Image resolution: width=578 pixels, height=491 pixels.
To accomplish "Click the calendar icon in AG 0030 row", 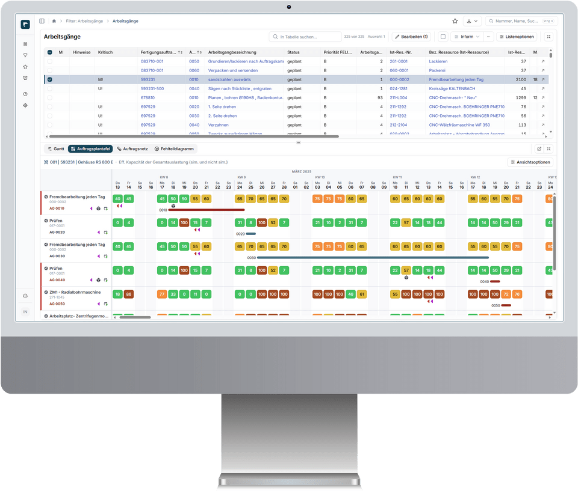I will 106,256.
